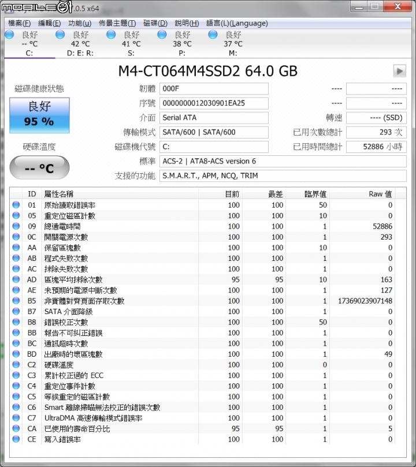Click the -- °C temperature button
The width and height of the screenshot is (416, 467).
coord(40,167)
